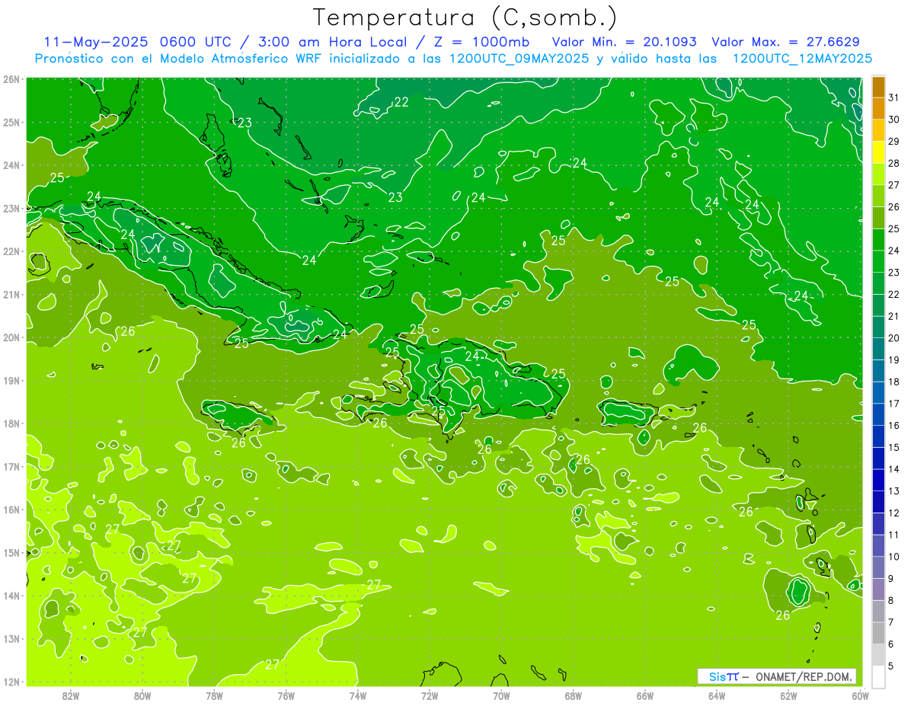Image resolution: width=914 pixels, height=706 pixels.
Task: Click the '62W' longitude label
Action: tap(788, 695)
